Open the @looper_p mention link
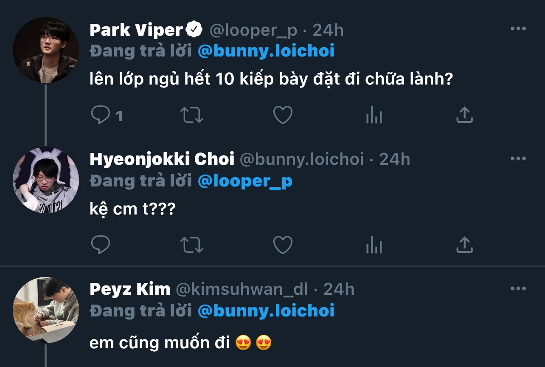Screen dimensions: 545x367 pos(245,181)
